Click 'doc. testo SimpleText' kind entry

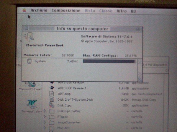click(147, 94)
